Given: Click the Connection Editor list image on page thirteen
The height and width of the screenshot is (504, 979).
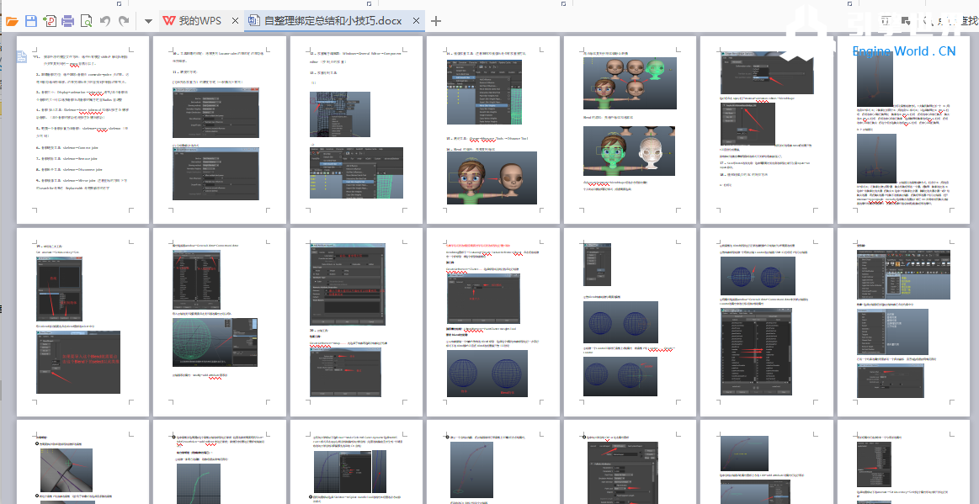Looking at the screenshot, I should [756, 353].
